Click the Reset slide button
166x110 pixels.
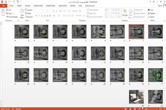pos(28,14)
